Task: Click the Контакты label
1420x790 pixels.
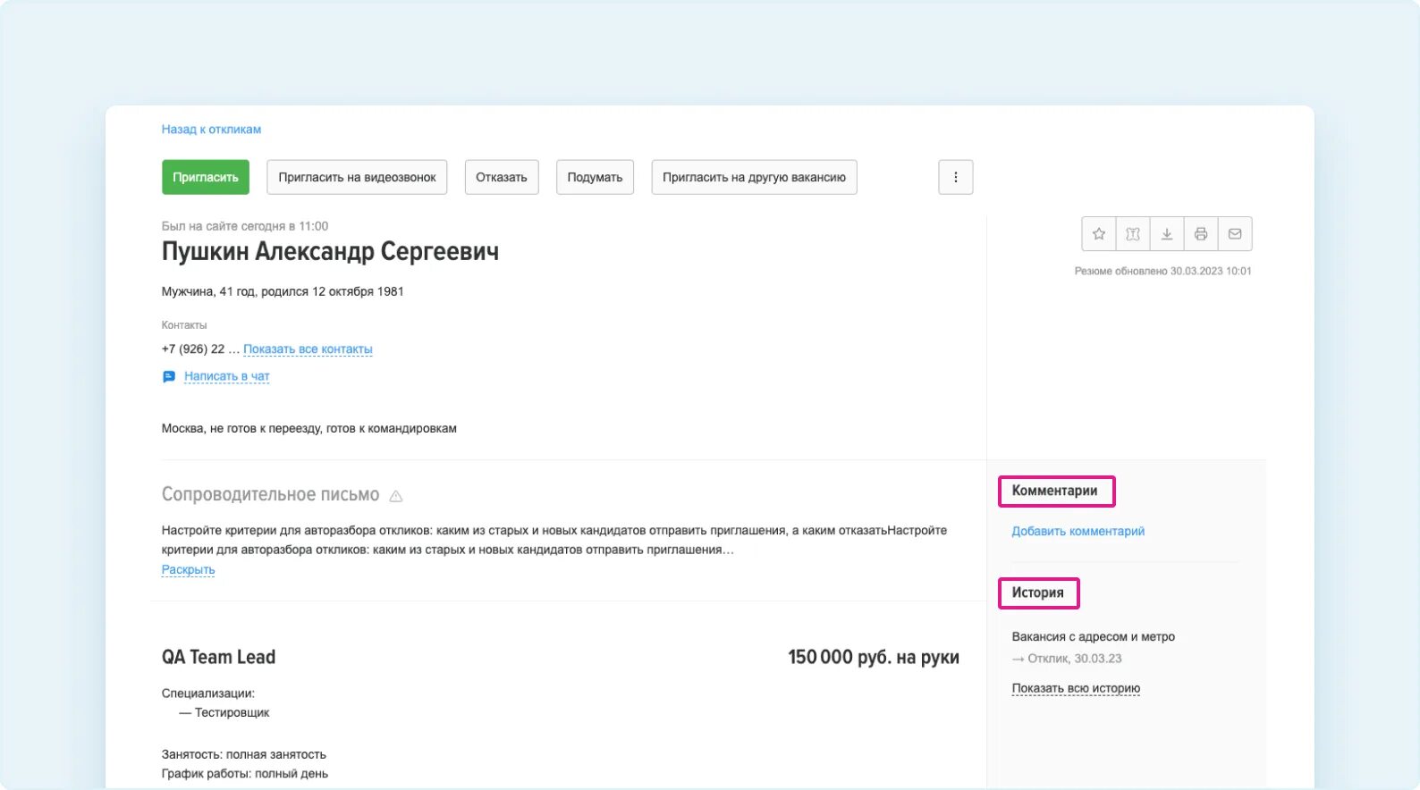Action: 184,325
